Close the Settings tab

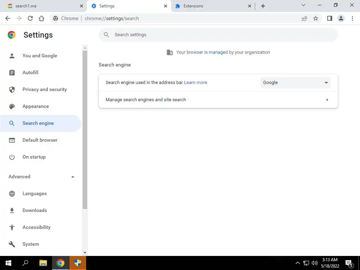[x=166, y=6]
